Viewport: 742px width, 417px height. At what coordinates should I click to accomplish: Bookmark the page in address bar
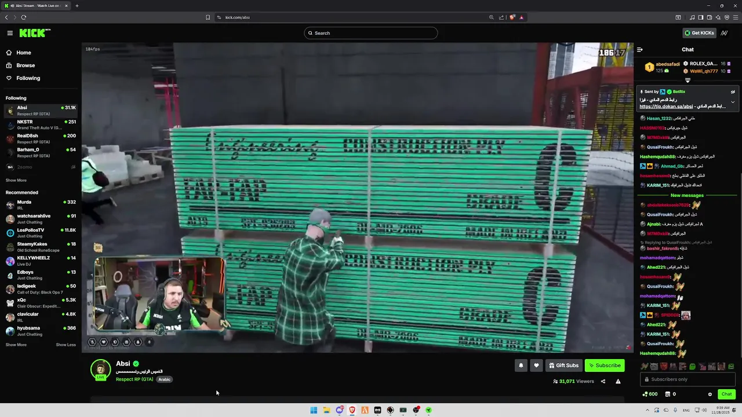tap(208, 17)
